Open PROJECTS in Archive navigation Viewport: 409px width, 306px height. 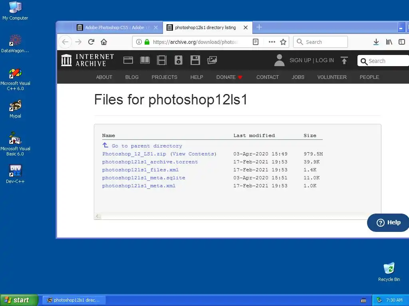click(164, 77)
